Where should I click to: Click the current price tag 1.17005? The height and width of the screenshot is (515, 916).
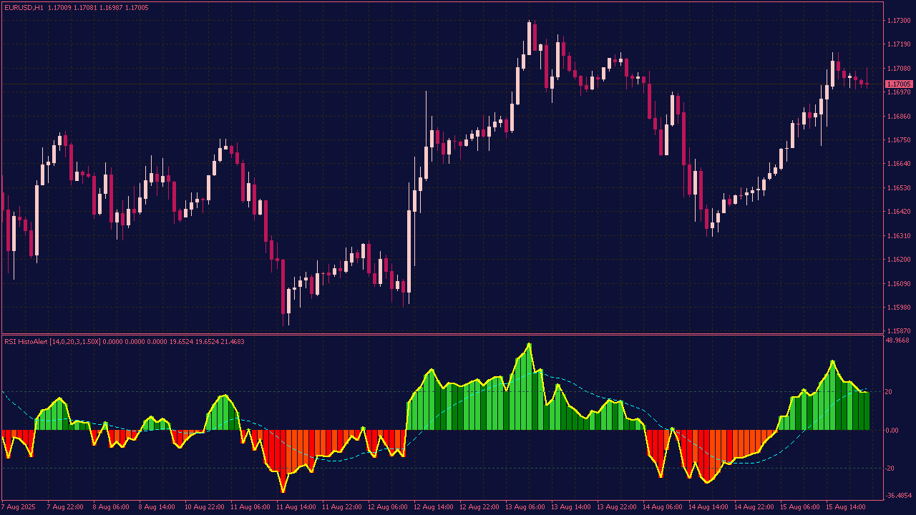pyautogui.click(x=899, y=84)
